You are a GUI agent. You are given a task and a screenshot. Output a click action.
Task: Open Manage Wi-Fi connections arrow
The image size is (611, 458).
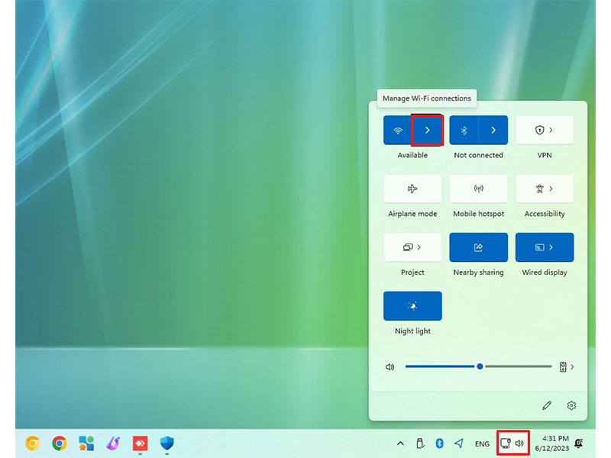point(427,131)
